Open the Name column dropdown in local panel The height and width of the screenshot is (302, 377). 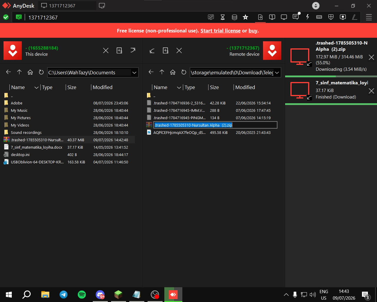click(x=37, y=87)
